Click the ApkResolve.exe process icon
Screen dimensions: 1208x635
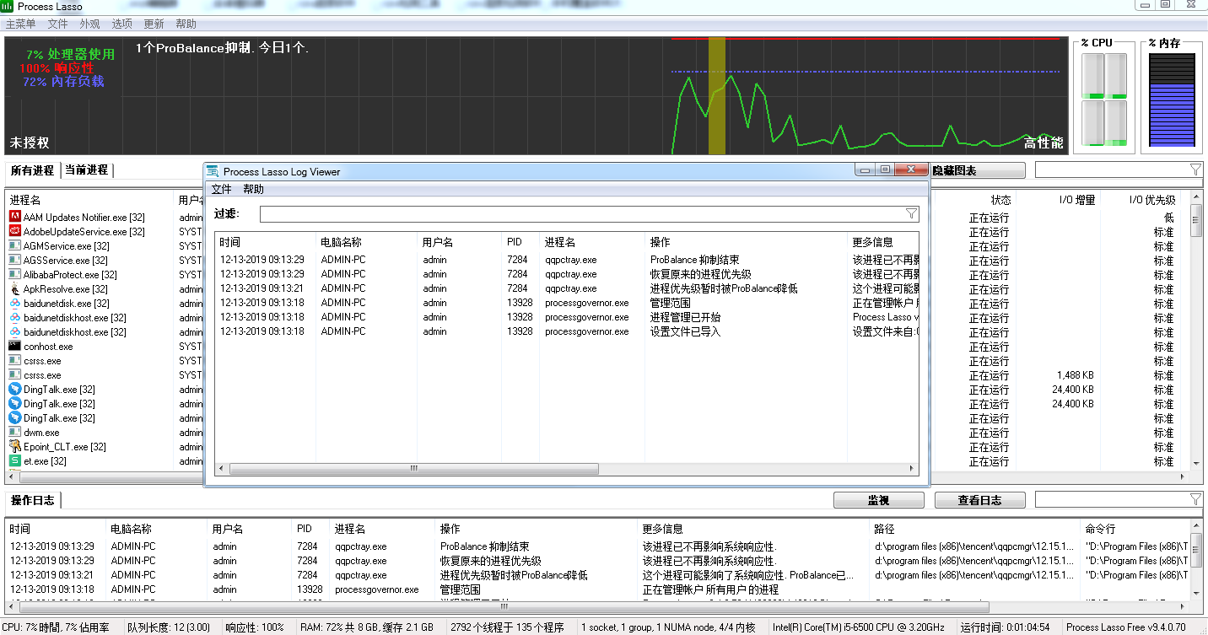[x=15, y=289]
